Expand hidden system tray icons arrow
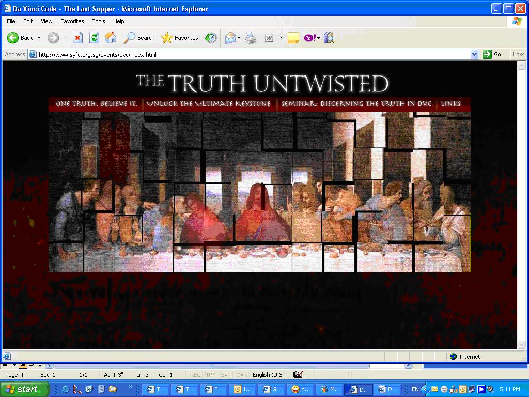The width and height of the screenshot is (529, 397). click(x=425, y=389)
